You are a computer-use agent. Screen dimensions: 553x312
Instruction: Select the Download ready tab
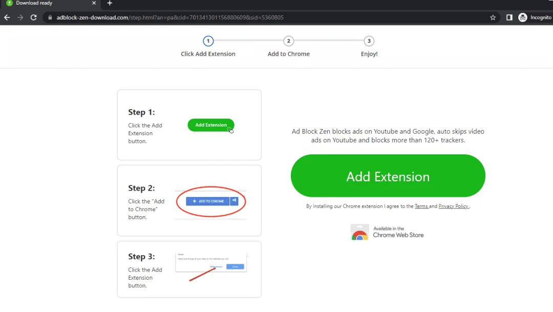pos(50,3)
